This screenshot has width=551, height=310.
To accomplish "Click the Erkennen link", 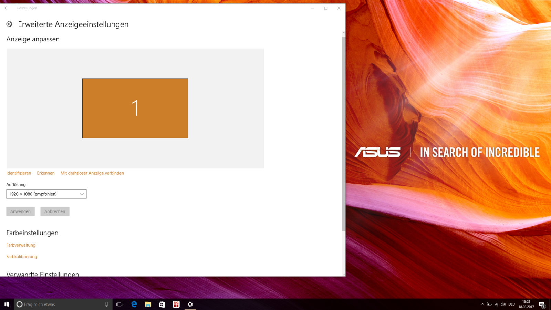I will (x=46, y=173).
